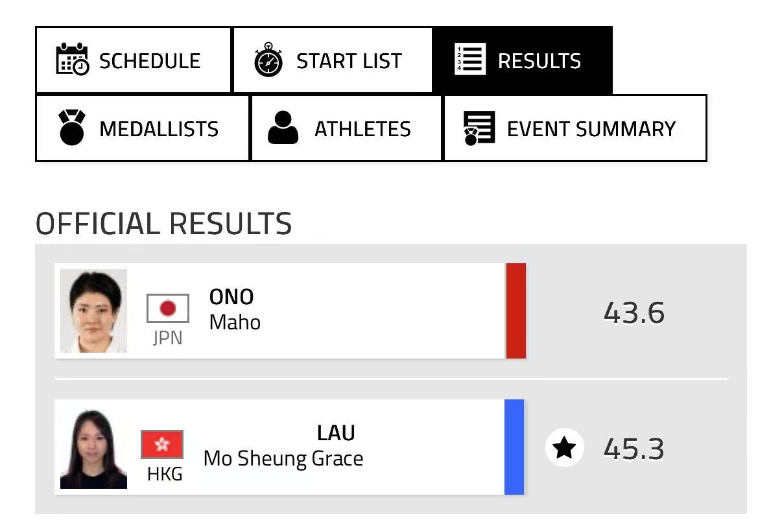Image resolution: width=782 pixels, height=531 pixels.
Task: Click the Japan flag icon
Action: point(168,308)
